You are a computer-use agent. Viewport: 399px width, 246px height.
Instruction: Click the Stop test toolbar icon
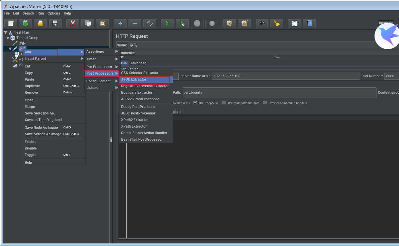tap(197, 23)
